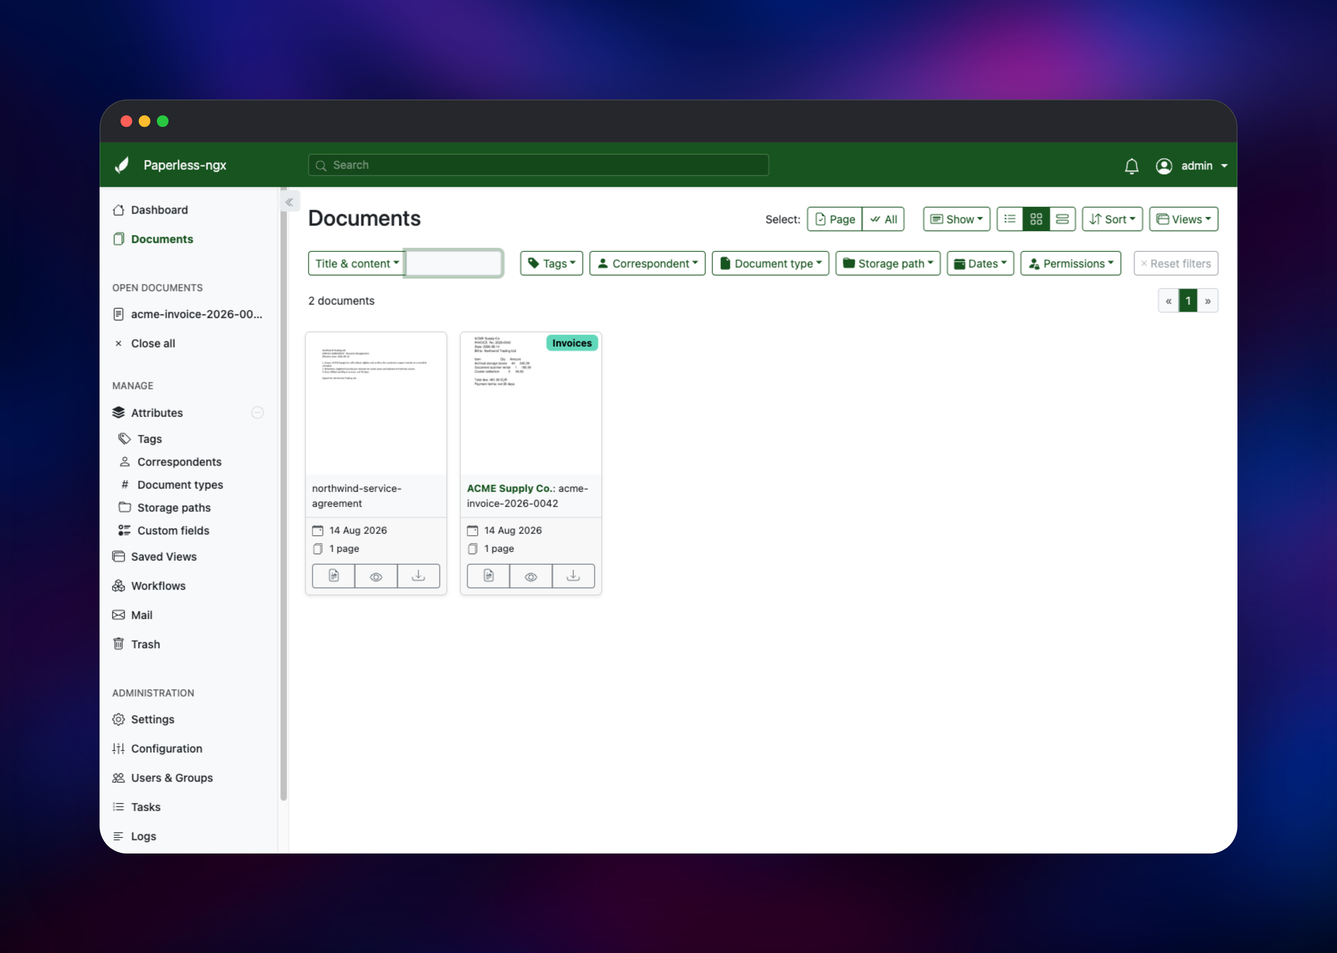Screen dimensions: 1337x953
Task: Click the global Search field
Action: click(538, 165)
